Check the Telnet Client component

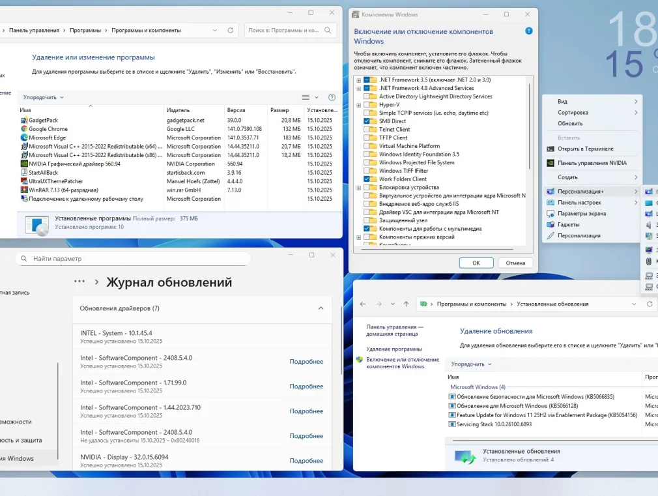[367, 130]
